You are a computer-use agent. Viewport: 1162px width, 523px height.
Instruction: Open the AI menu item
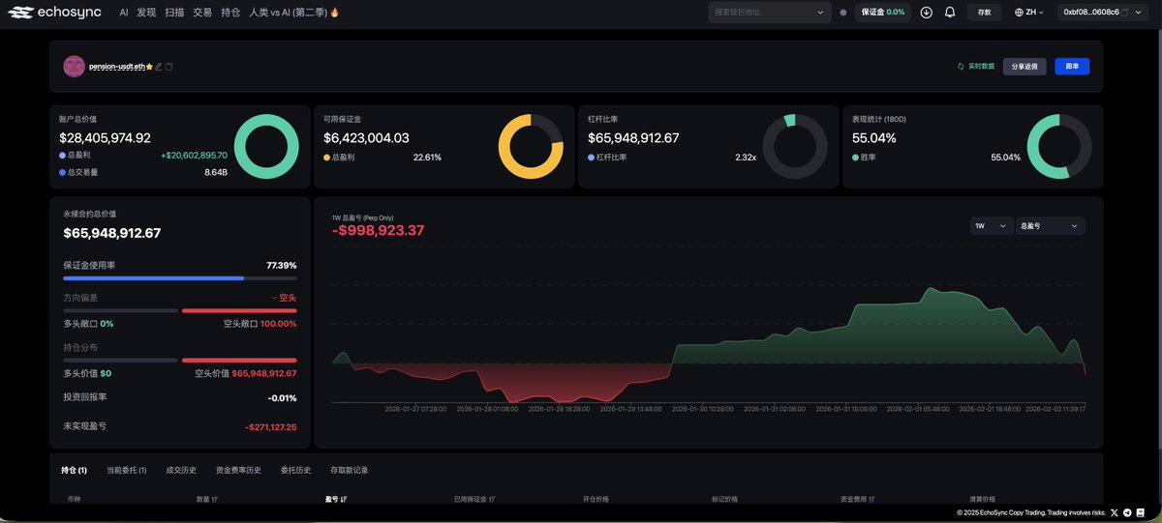tap(124, 13)
